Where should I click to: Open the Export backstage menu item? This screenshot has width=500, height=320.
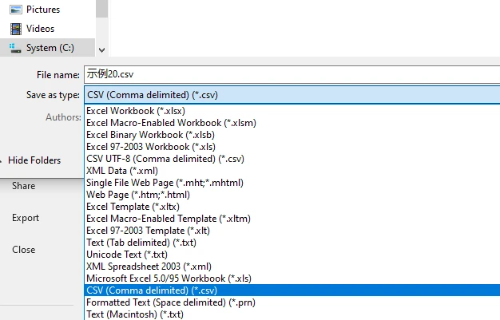pyautogui.click(x=26, y=218)
